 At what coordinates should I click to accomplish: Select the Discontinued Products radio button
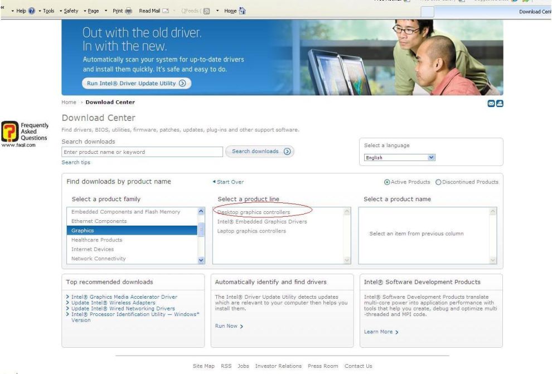pos(438,182)
